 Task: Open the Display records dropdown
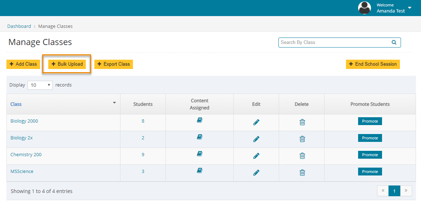[40, 85]
